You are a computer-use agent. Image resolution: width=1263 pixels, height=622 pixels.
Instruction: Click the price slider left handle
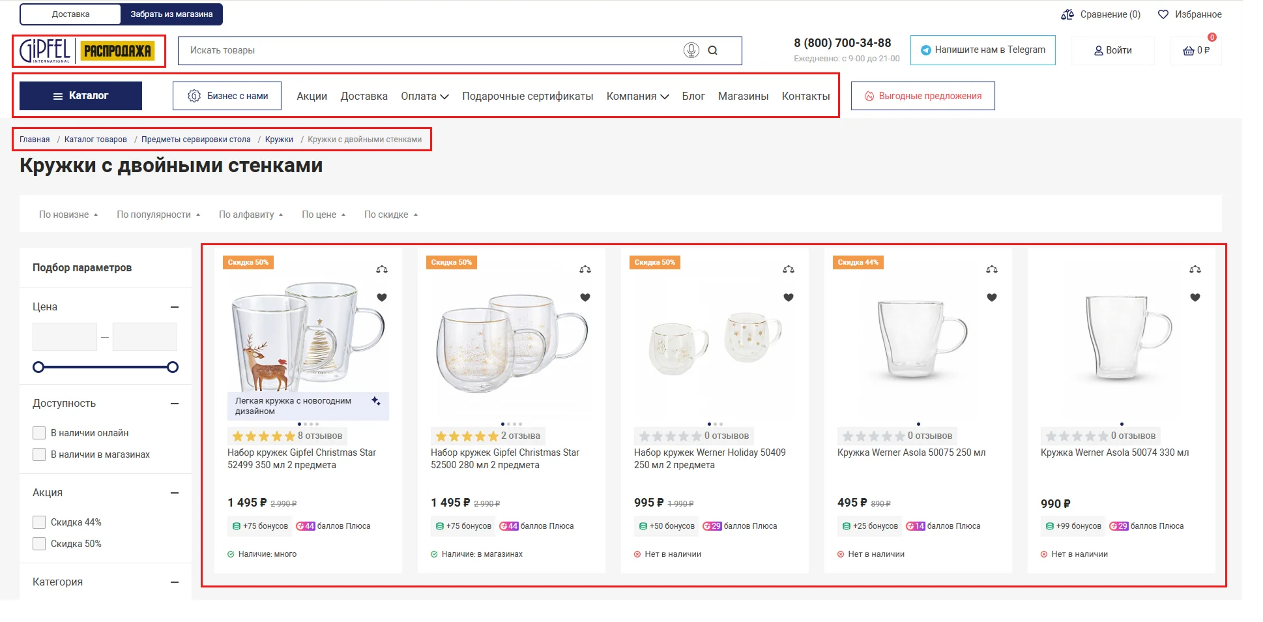pyautogui.click(x=38, y=367)
